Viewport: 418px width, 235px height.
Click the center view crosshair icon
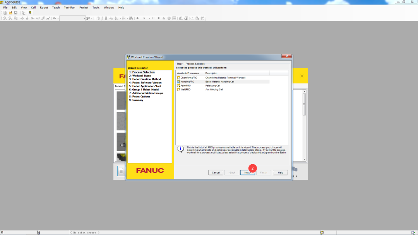point(22,19)
